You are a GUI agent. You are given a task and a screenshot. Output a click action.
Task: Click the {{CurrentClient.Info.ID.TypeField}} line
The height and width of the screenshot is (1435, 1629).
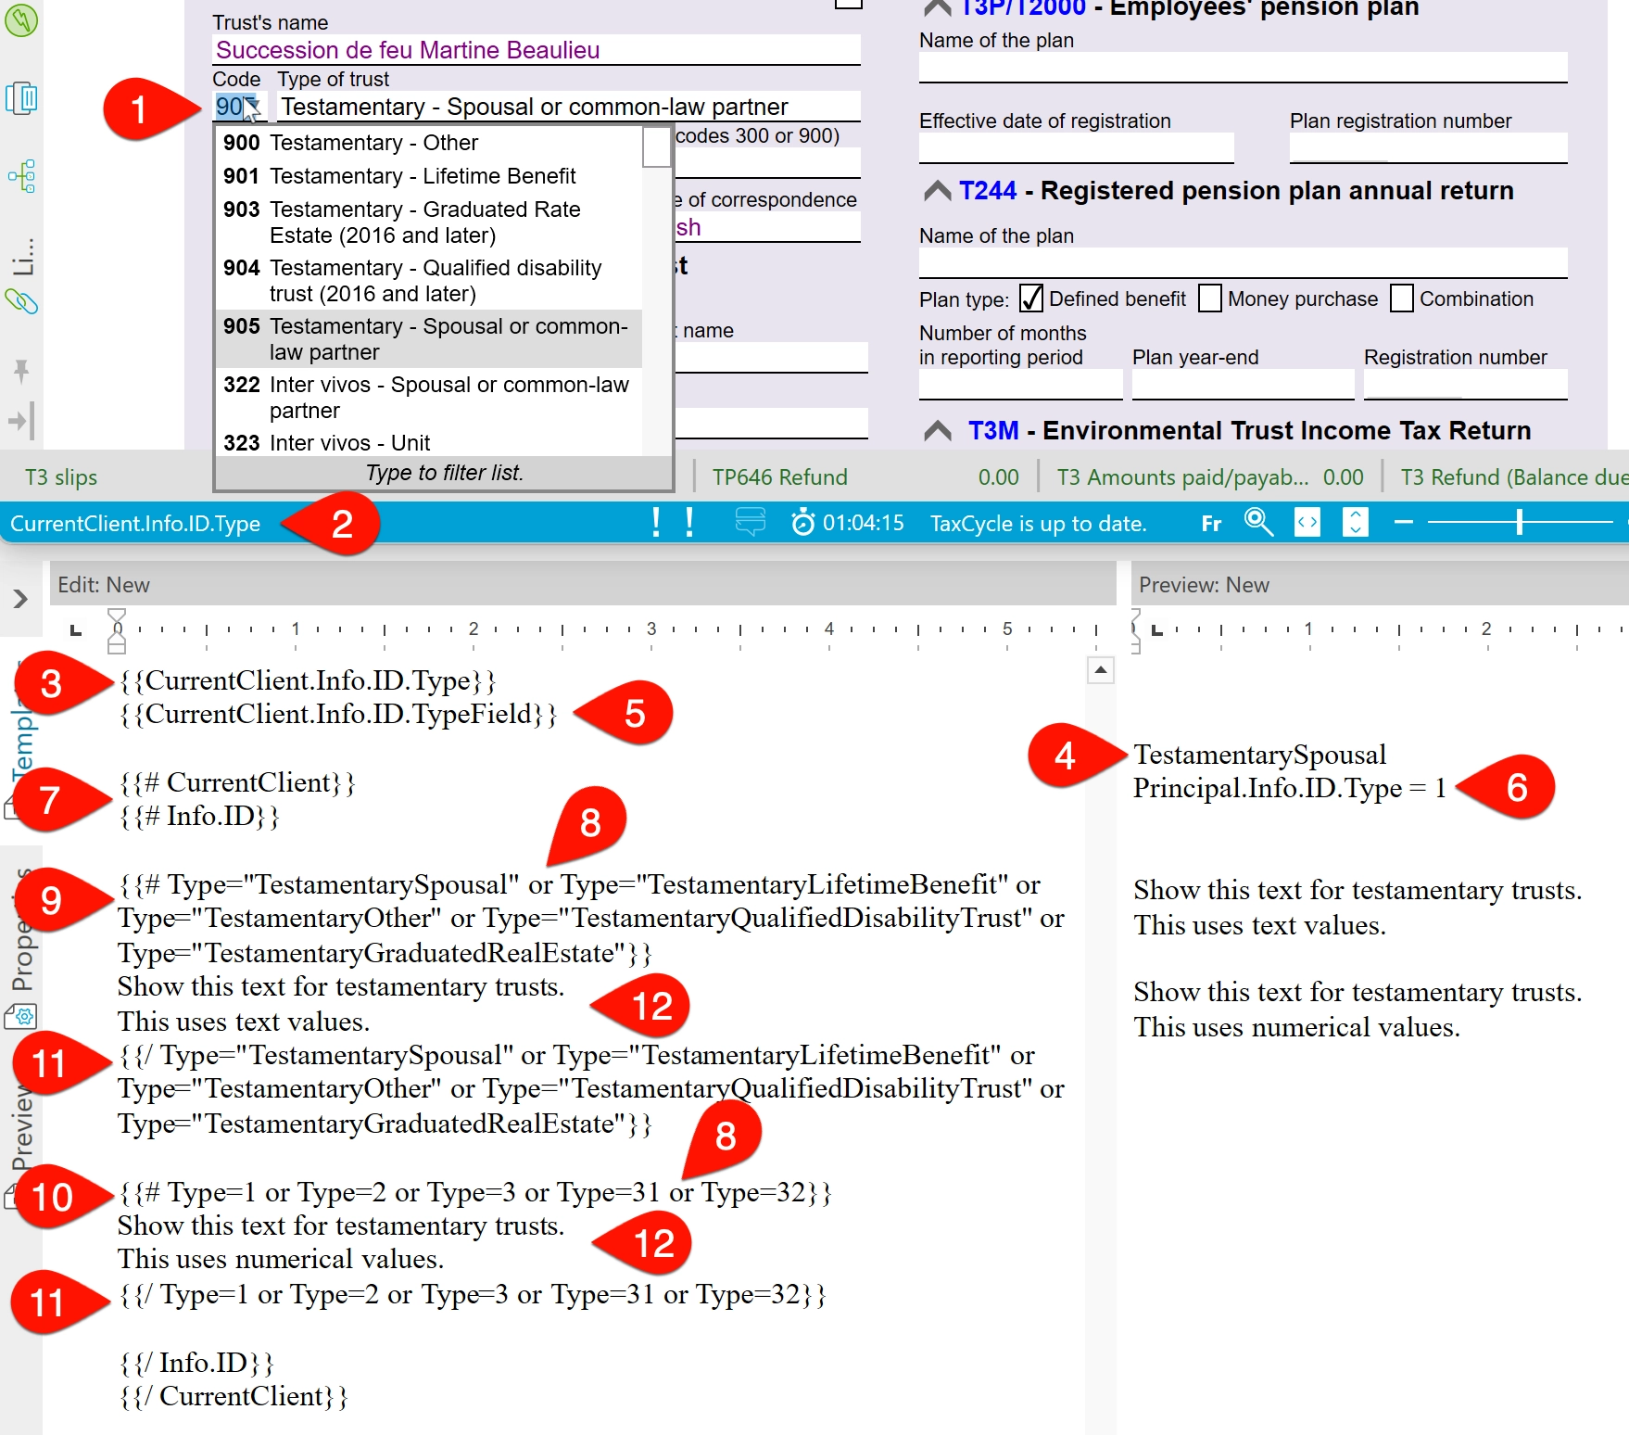(x=338, y=714)
